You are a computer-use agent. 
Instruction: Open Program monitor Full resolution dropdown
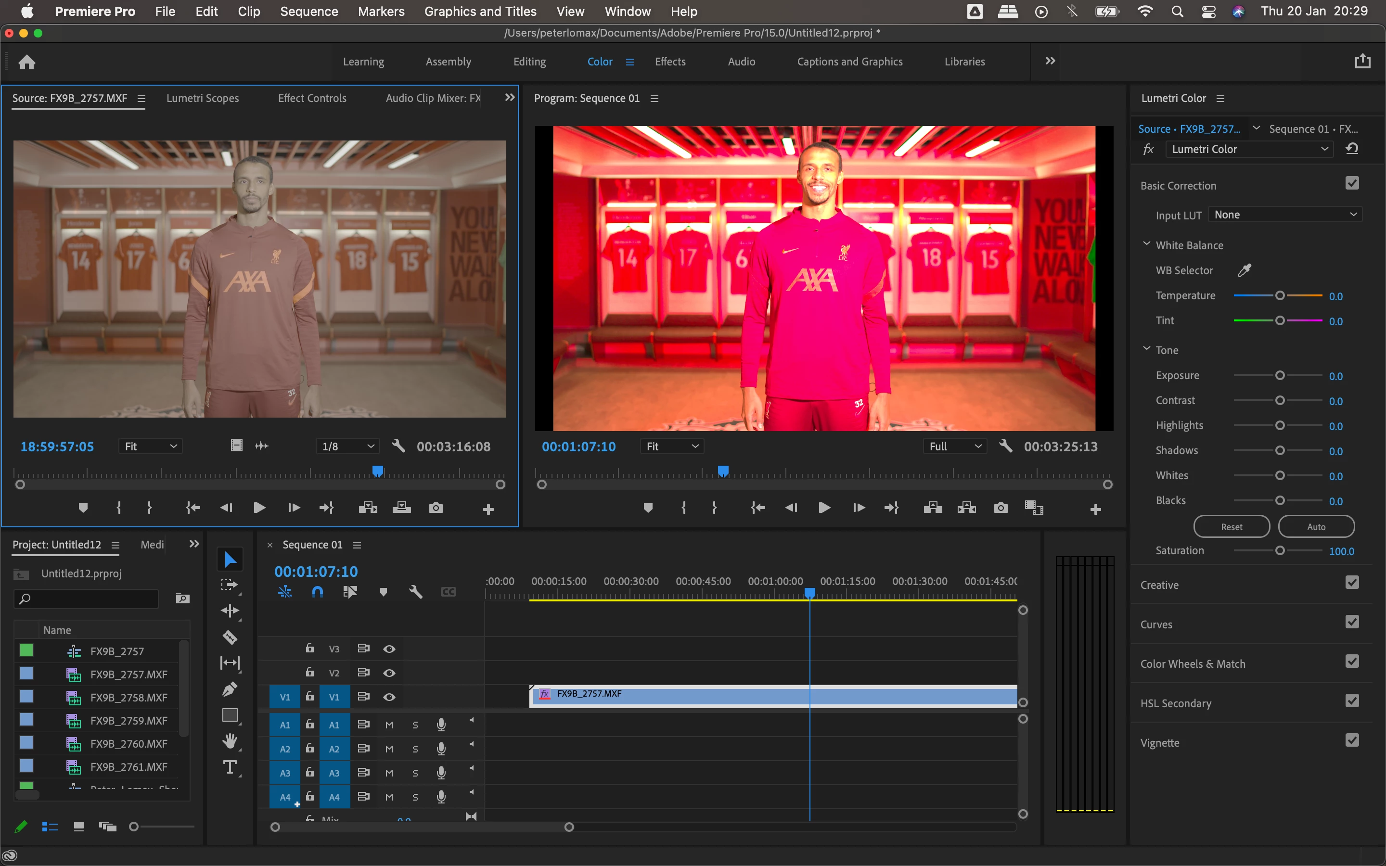pyautogui.click(x=955, y=446)
